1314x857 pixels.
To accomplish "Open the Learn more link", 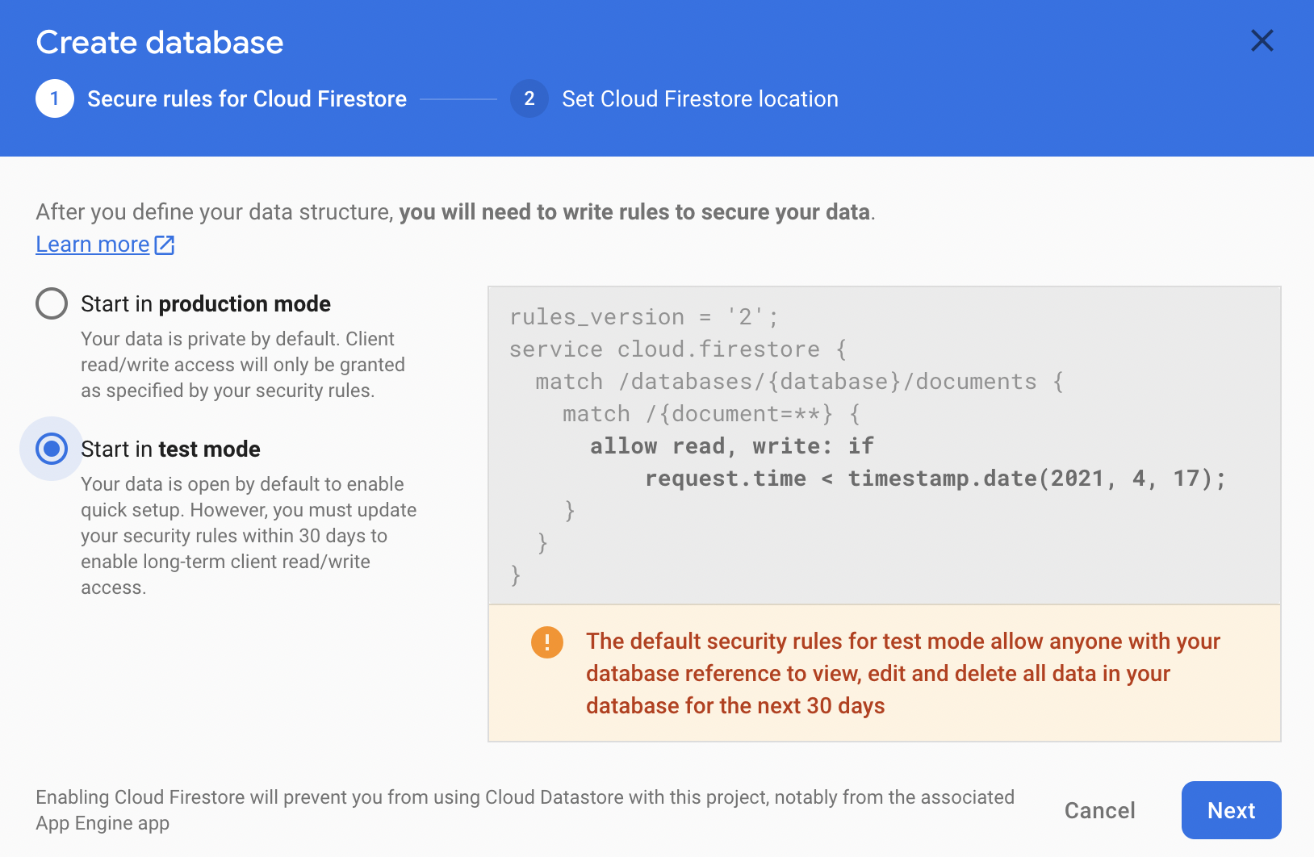I will point(93,245).
